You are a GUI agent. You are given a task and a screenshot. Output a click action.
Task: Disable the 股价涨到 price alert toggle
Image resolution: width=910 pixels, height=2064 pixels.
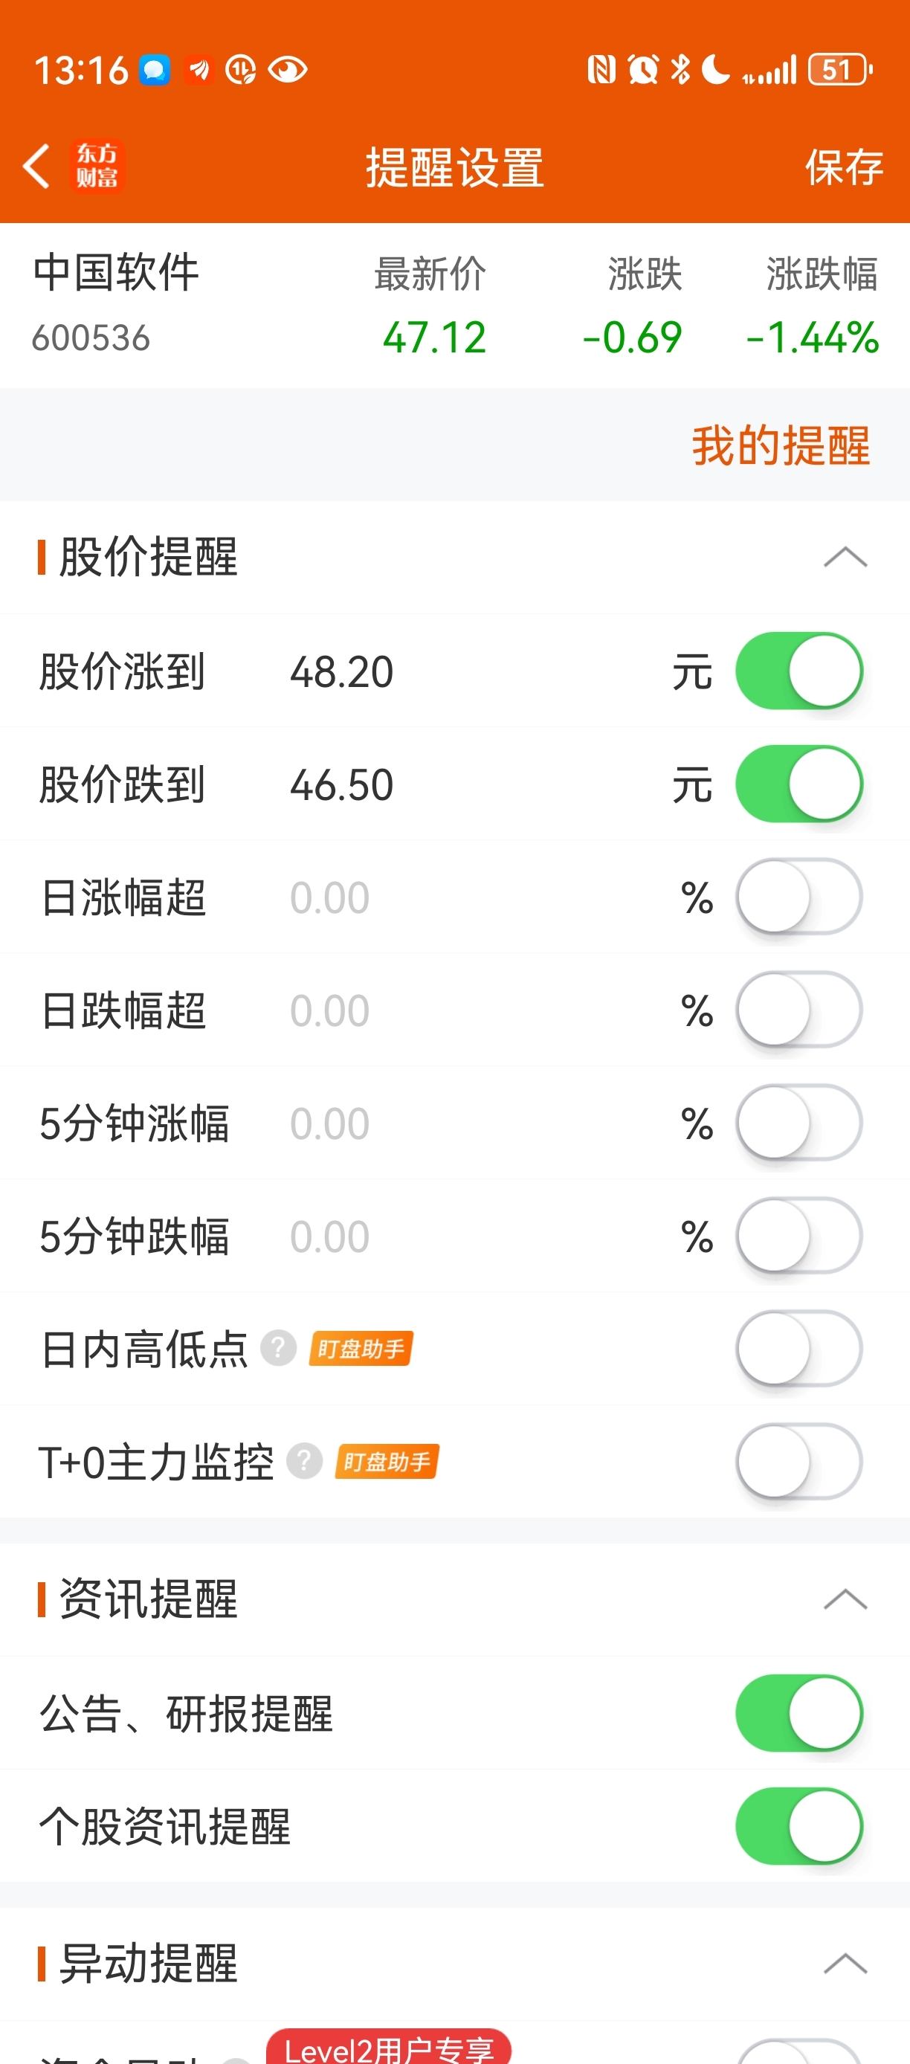coord(798,671)
